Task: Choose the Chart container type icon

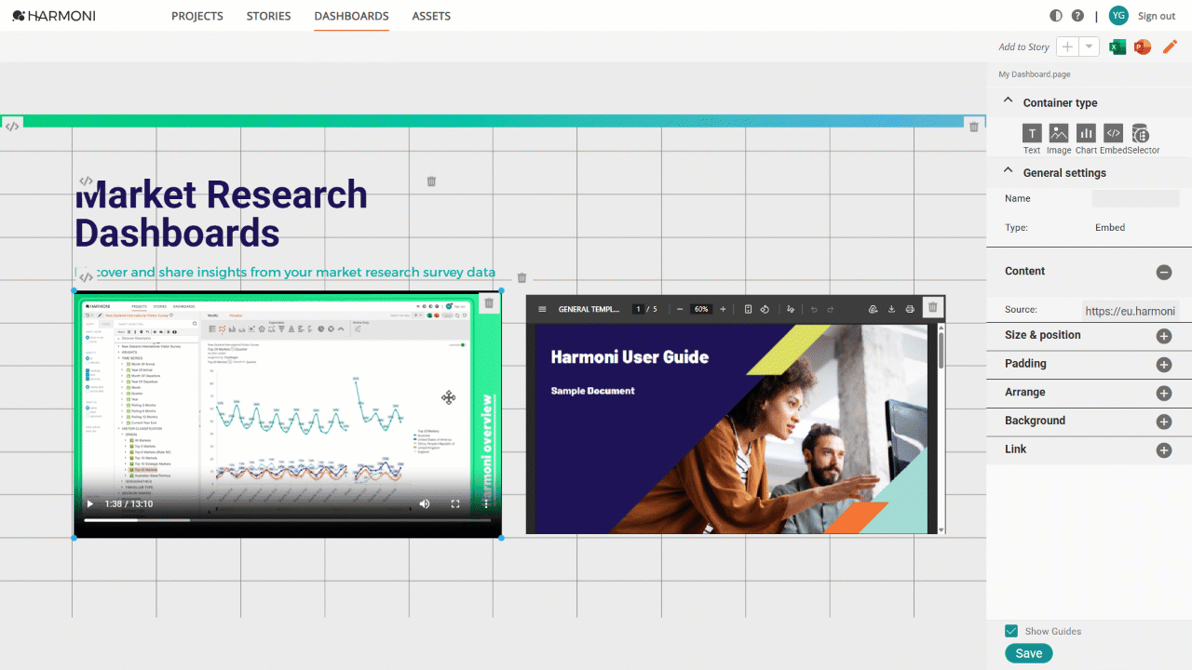Action: (1086, 133)
